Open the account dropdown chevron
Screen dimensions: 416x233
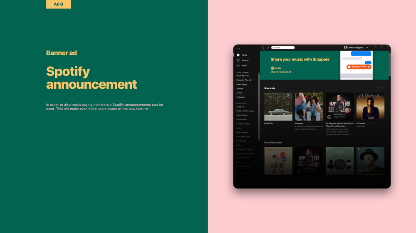367,48
